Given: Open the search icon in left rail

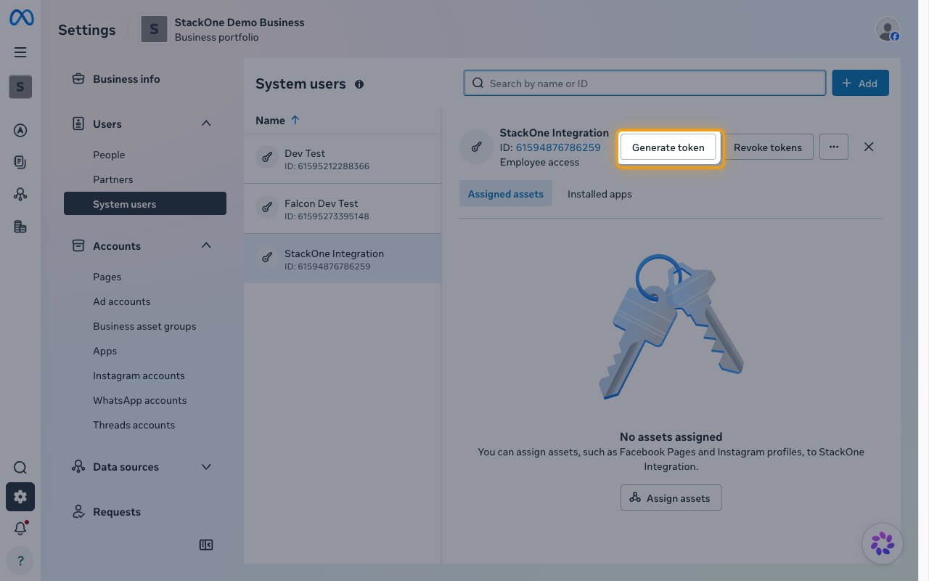Looking at the screenshot, I should 20,468.
